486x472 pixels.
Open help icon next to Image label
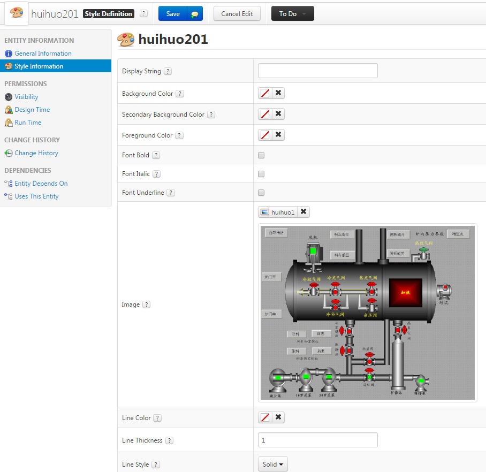click(x=146, y=304)
